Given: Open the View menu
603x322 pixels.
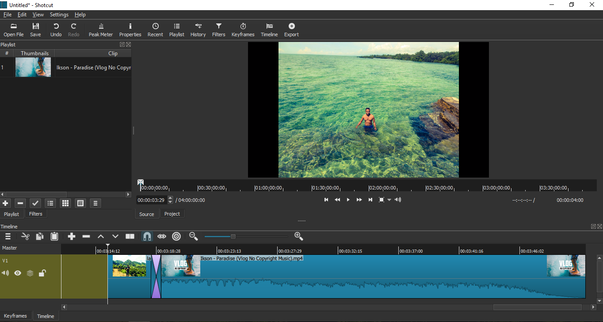Looking at the screenshot, I should click(38, 15).
